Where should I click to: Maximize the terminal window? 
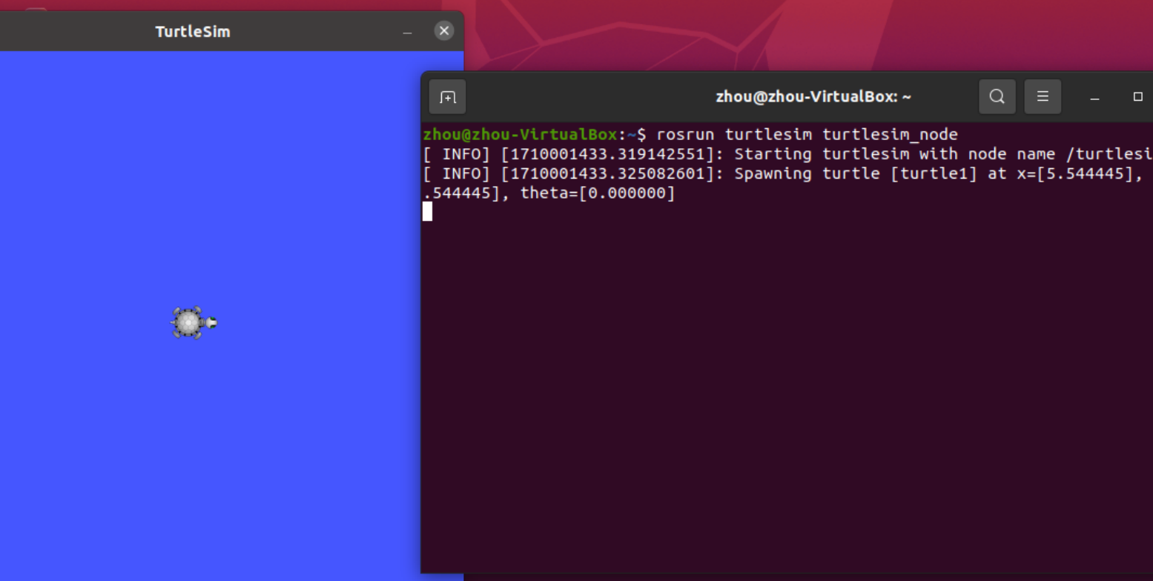pos(1138,97)
